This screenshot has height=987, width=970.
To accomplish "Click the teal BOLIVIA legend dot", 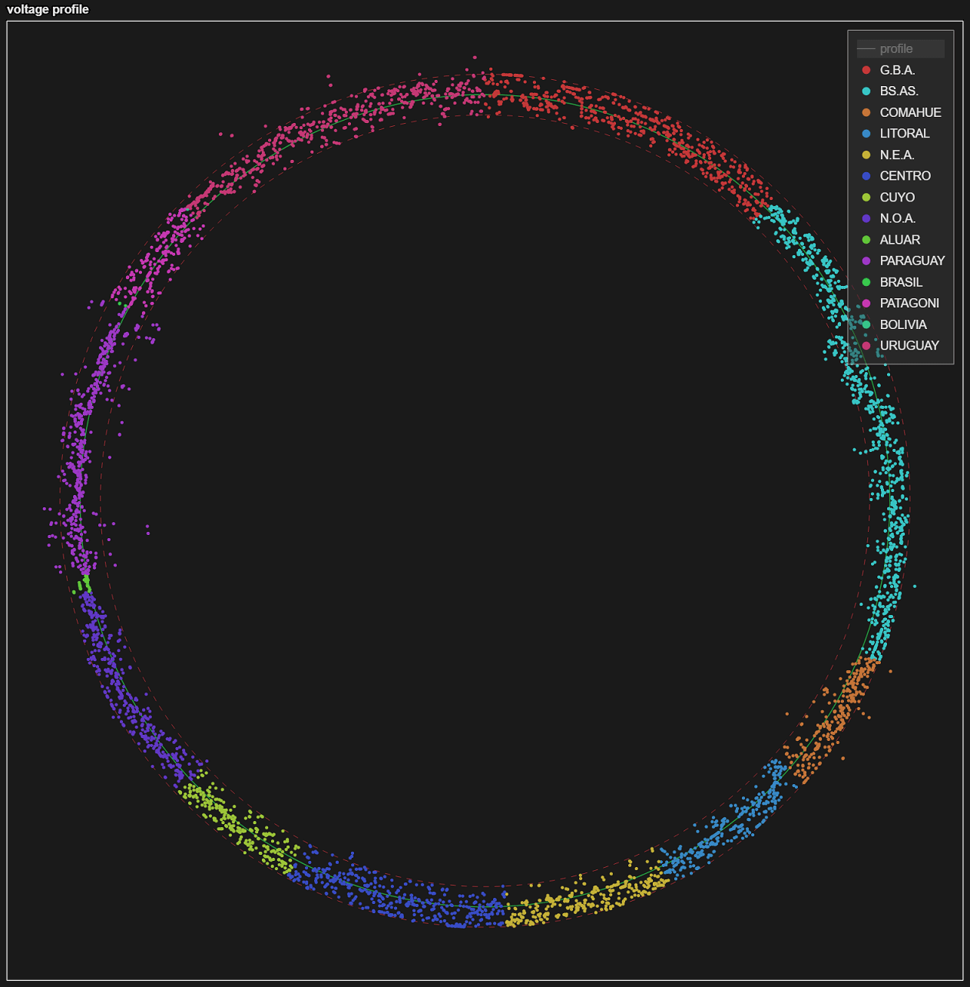I will 866,324.
